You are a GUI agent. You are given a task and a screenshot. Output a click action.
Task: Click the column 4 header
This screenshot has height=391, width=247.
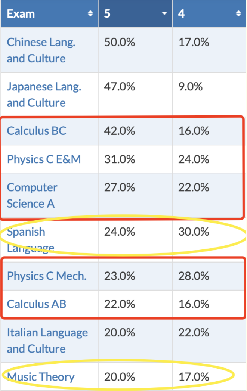click(209, 13)
